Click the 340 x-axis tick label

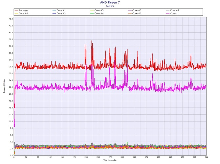(x=134, y=157)
